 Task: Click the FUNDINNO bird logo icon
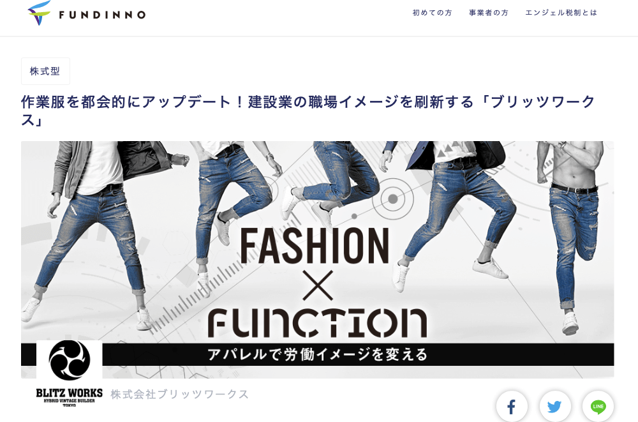pyautogui.click(x=39, y=13)
